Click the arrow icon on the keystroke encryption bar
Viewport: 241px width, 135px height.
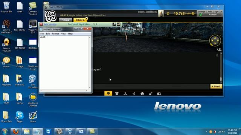coord(119,24)
